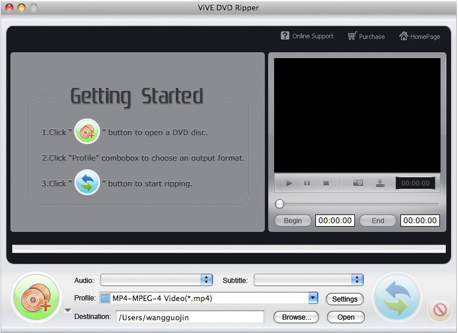Click the DVD disc icon in step 1
The height and width of the screenshot is (333, 458).
(x=87, y=131)
